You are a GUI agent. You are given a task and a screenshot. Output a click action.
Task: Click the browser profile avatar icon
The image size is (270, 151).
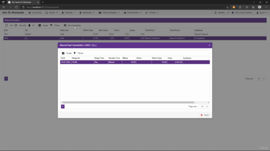tap(259, 7)
